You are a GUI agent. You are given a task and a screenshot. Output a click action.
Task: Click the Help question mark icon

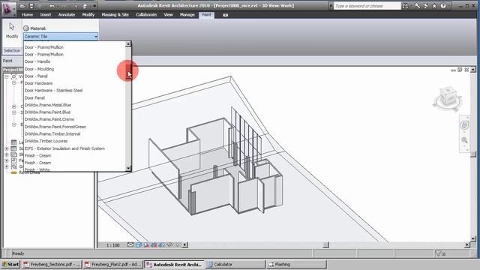pyautogui.click(x=443, y=6)
